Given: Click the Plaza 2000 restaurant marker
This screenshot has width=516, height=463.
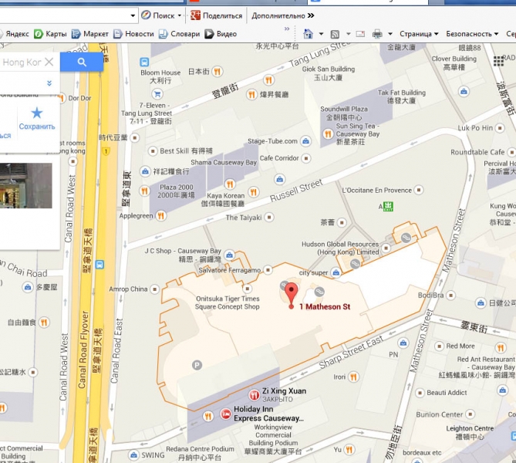Looking at the screenshot, I should pos(144,190).
